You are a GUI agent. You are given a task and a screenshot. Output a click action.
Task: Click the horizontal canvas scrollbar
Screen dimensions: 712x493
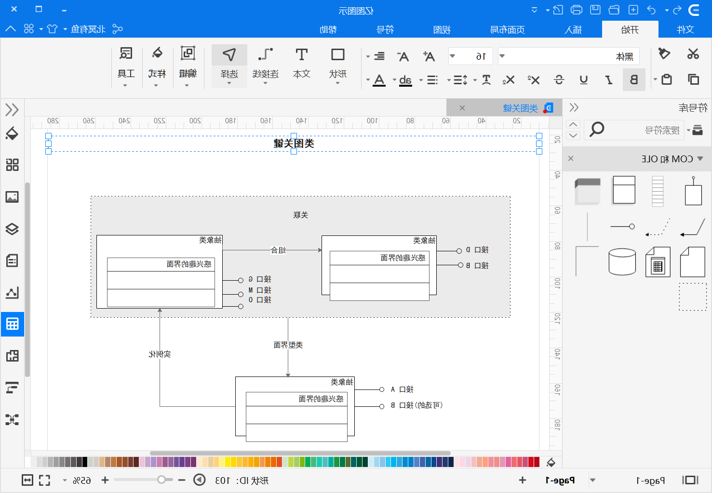coord(300,453)
